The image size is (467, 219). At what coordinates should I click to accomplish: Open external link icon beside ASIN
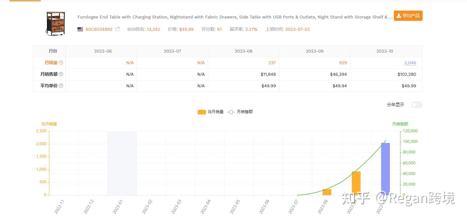point(117,29)
